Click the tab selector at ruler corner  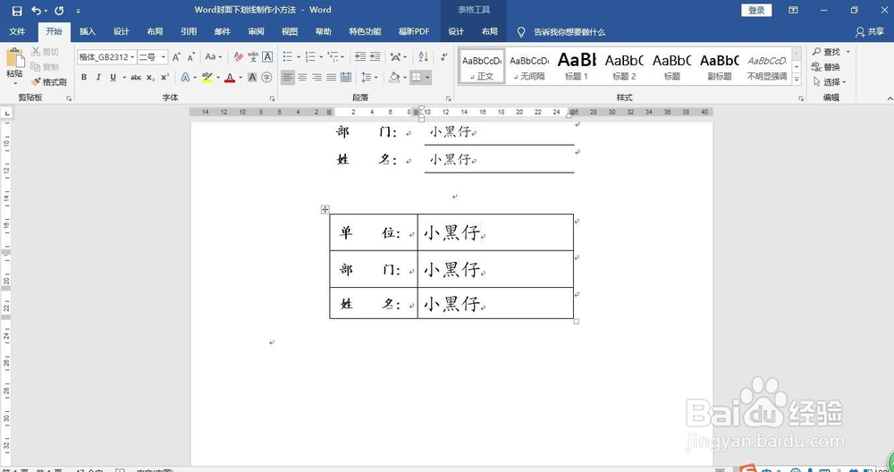pos(7,113)
